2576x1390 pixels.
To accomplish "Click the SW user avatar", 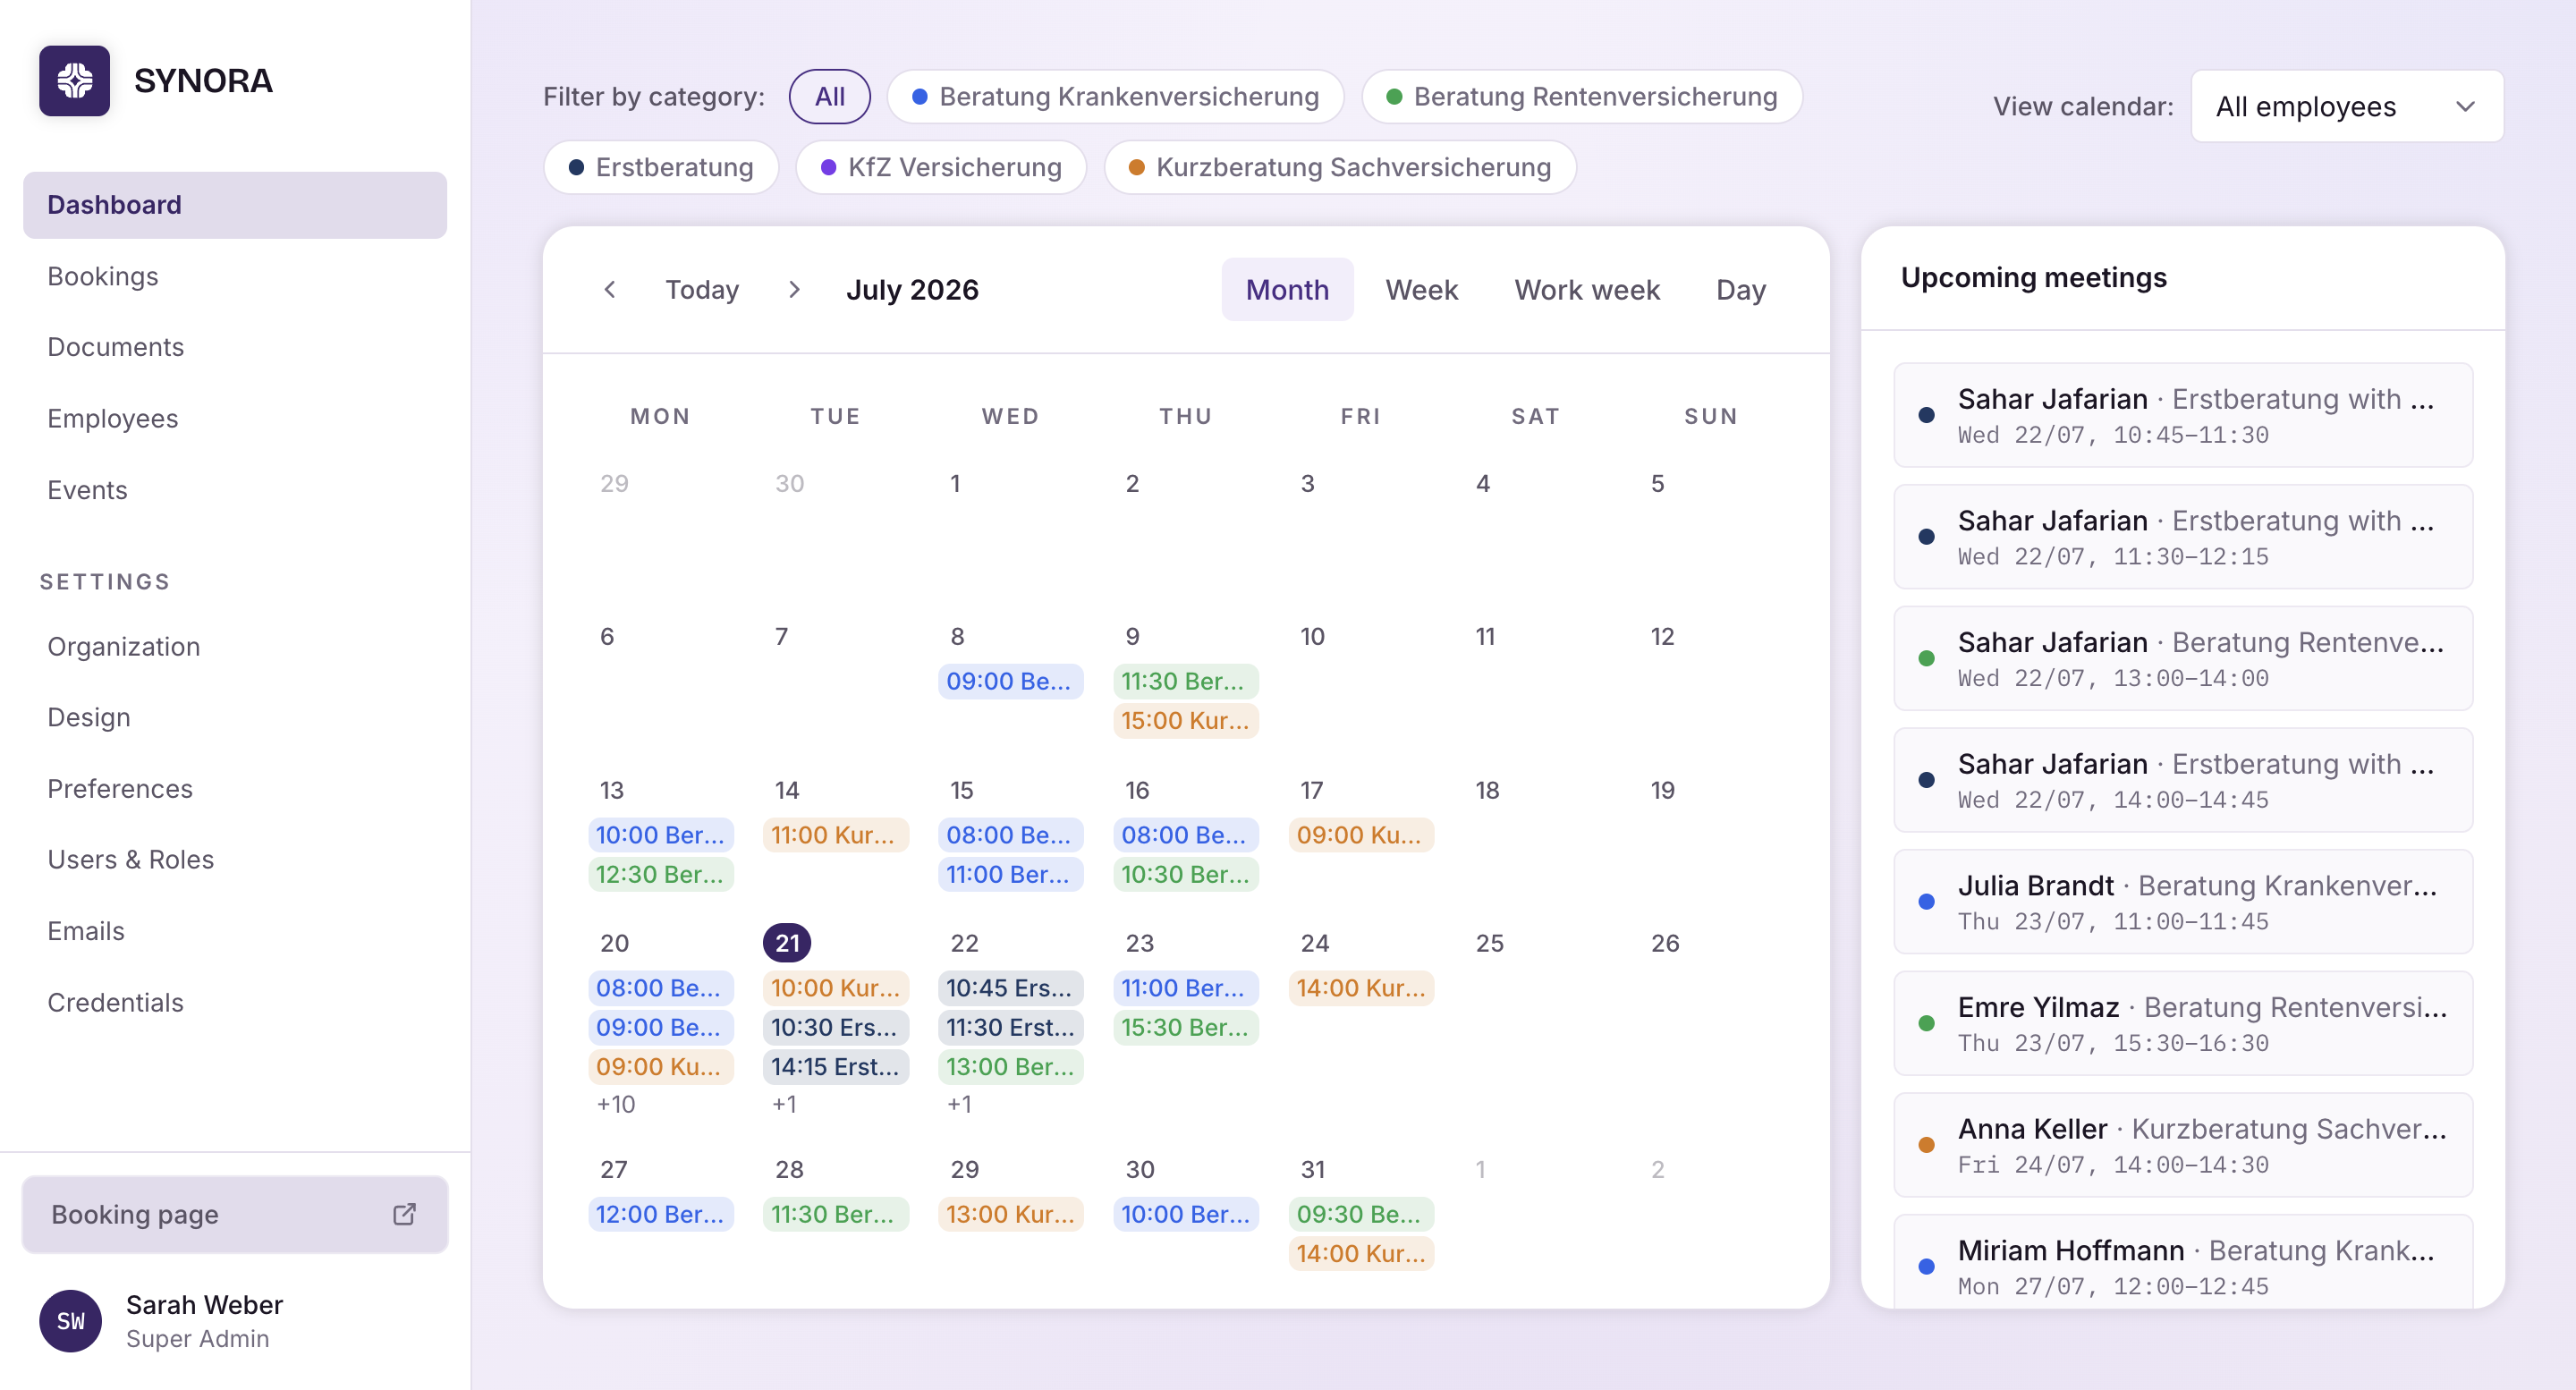I will pyautogui.click(x=70, y=1320).
